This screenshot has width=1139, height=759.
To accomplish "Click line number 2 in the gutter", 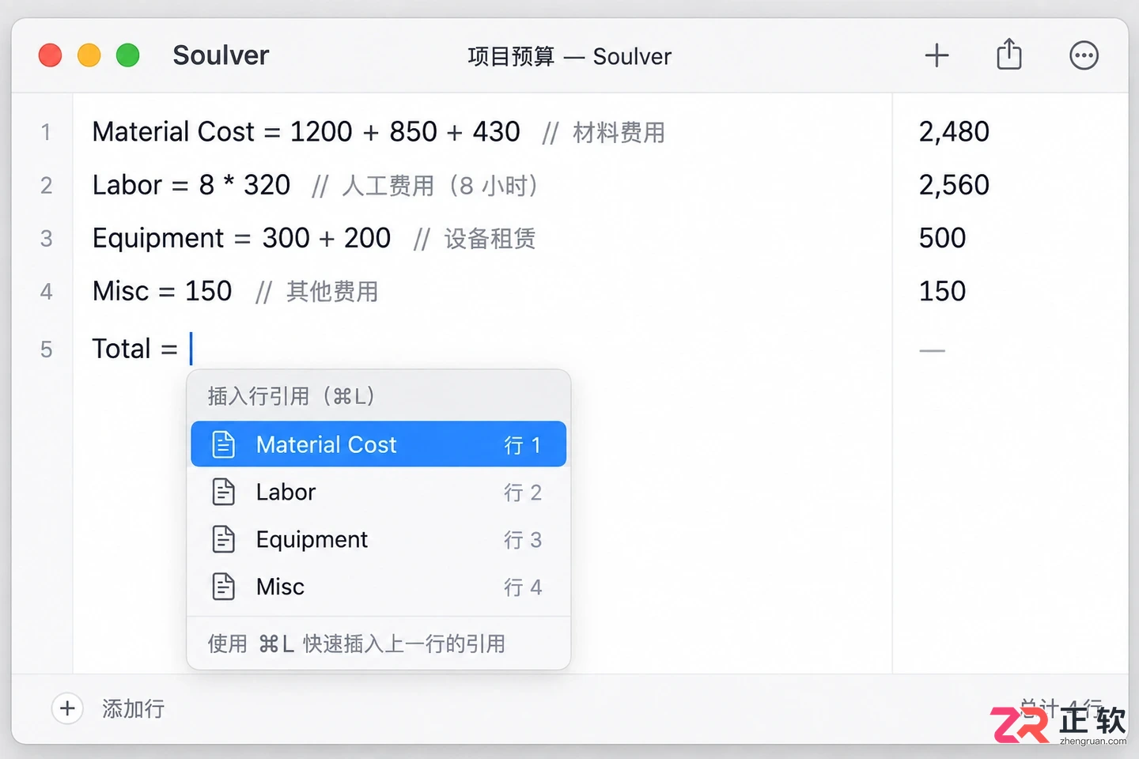I will pyautogui.click(x=46, y=185).
